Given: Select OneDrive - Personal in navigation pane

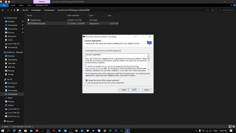Looking at the screenshot, I should (x=15, y=52).
